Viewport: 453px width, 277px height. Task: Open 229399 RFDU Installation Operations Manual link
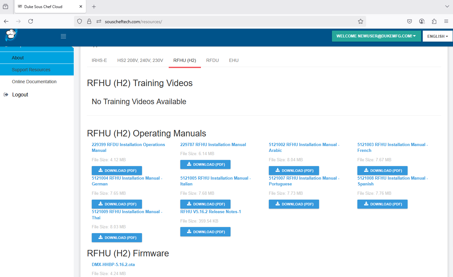(128, 147)
